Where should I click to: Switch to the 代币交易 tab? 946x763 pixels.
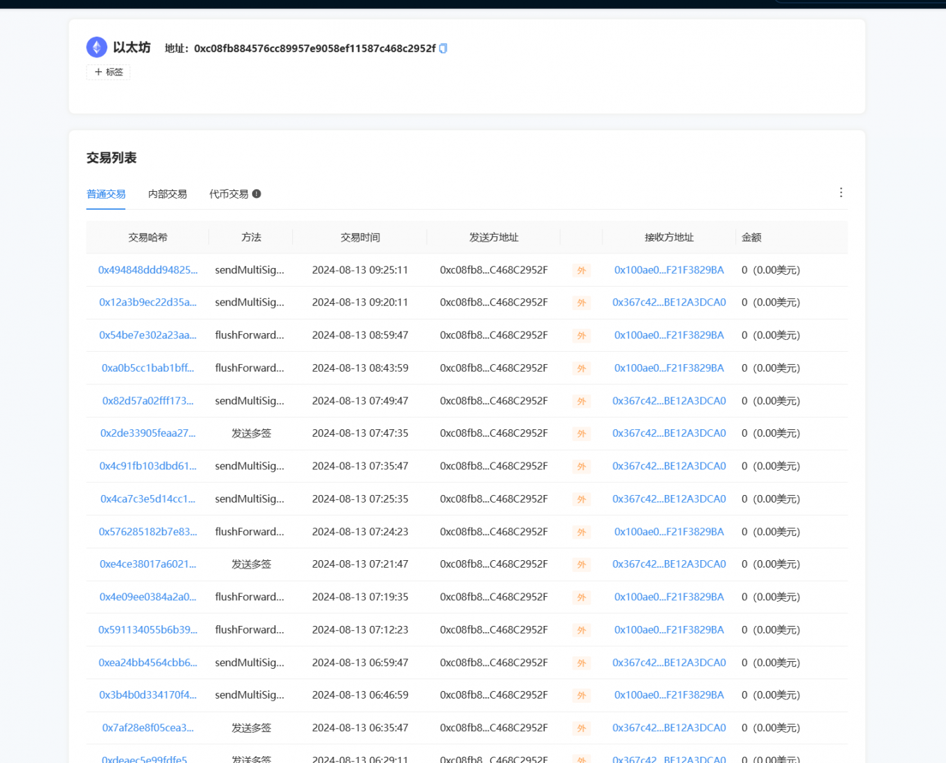[x=229, y=194]
